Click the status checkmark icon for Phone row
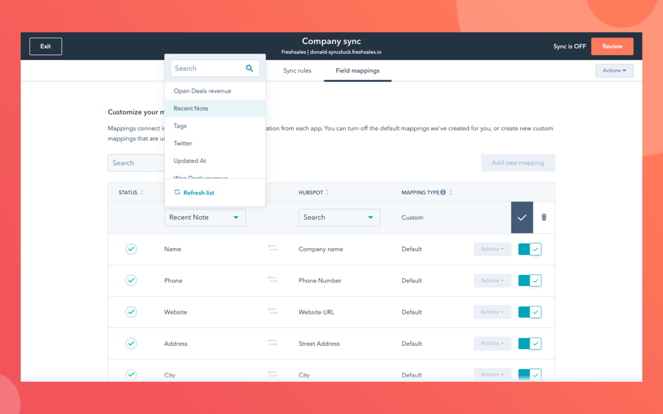This screenshot has width=663, height=414. click(x=131, y=281)
